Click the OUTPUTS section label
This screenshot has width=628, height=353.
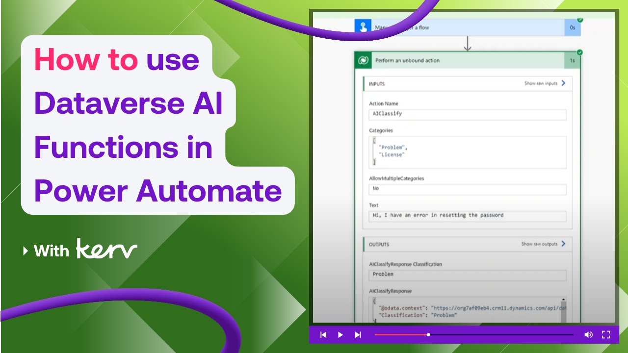pyautogui.click(x=379, y=244)
